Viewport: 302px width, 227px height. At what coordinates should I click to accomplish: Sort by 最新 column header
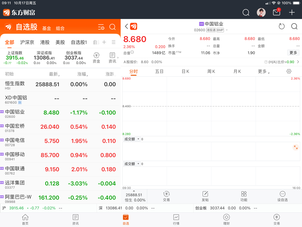(54, 74)
